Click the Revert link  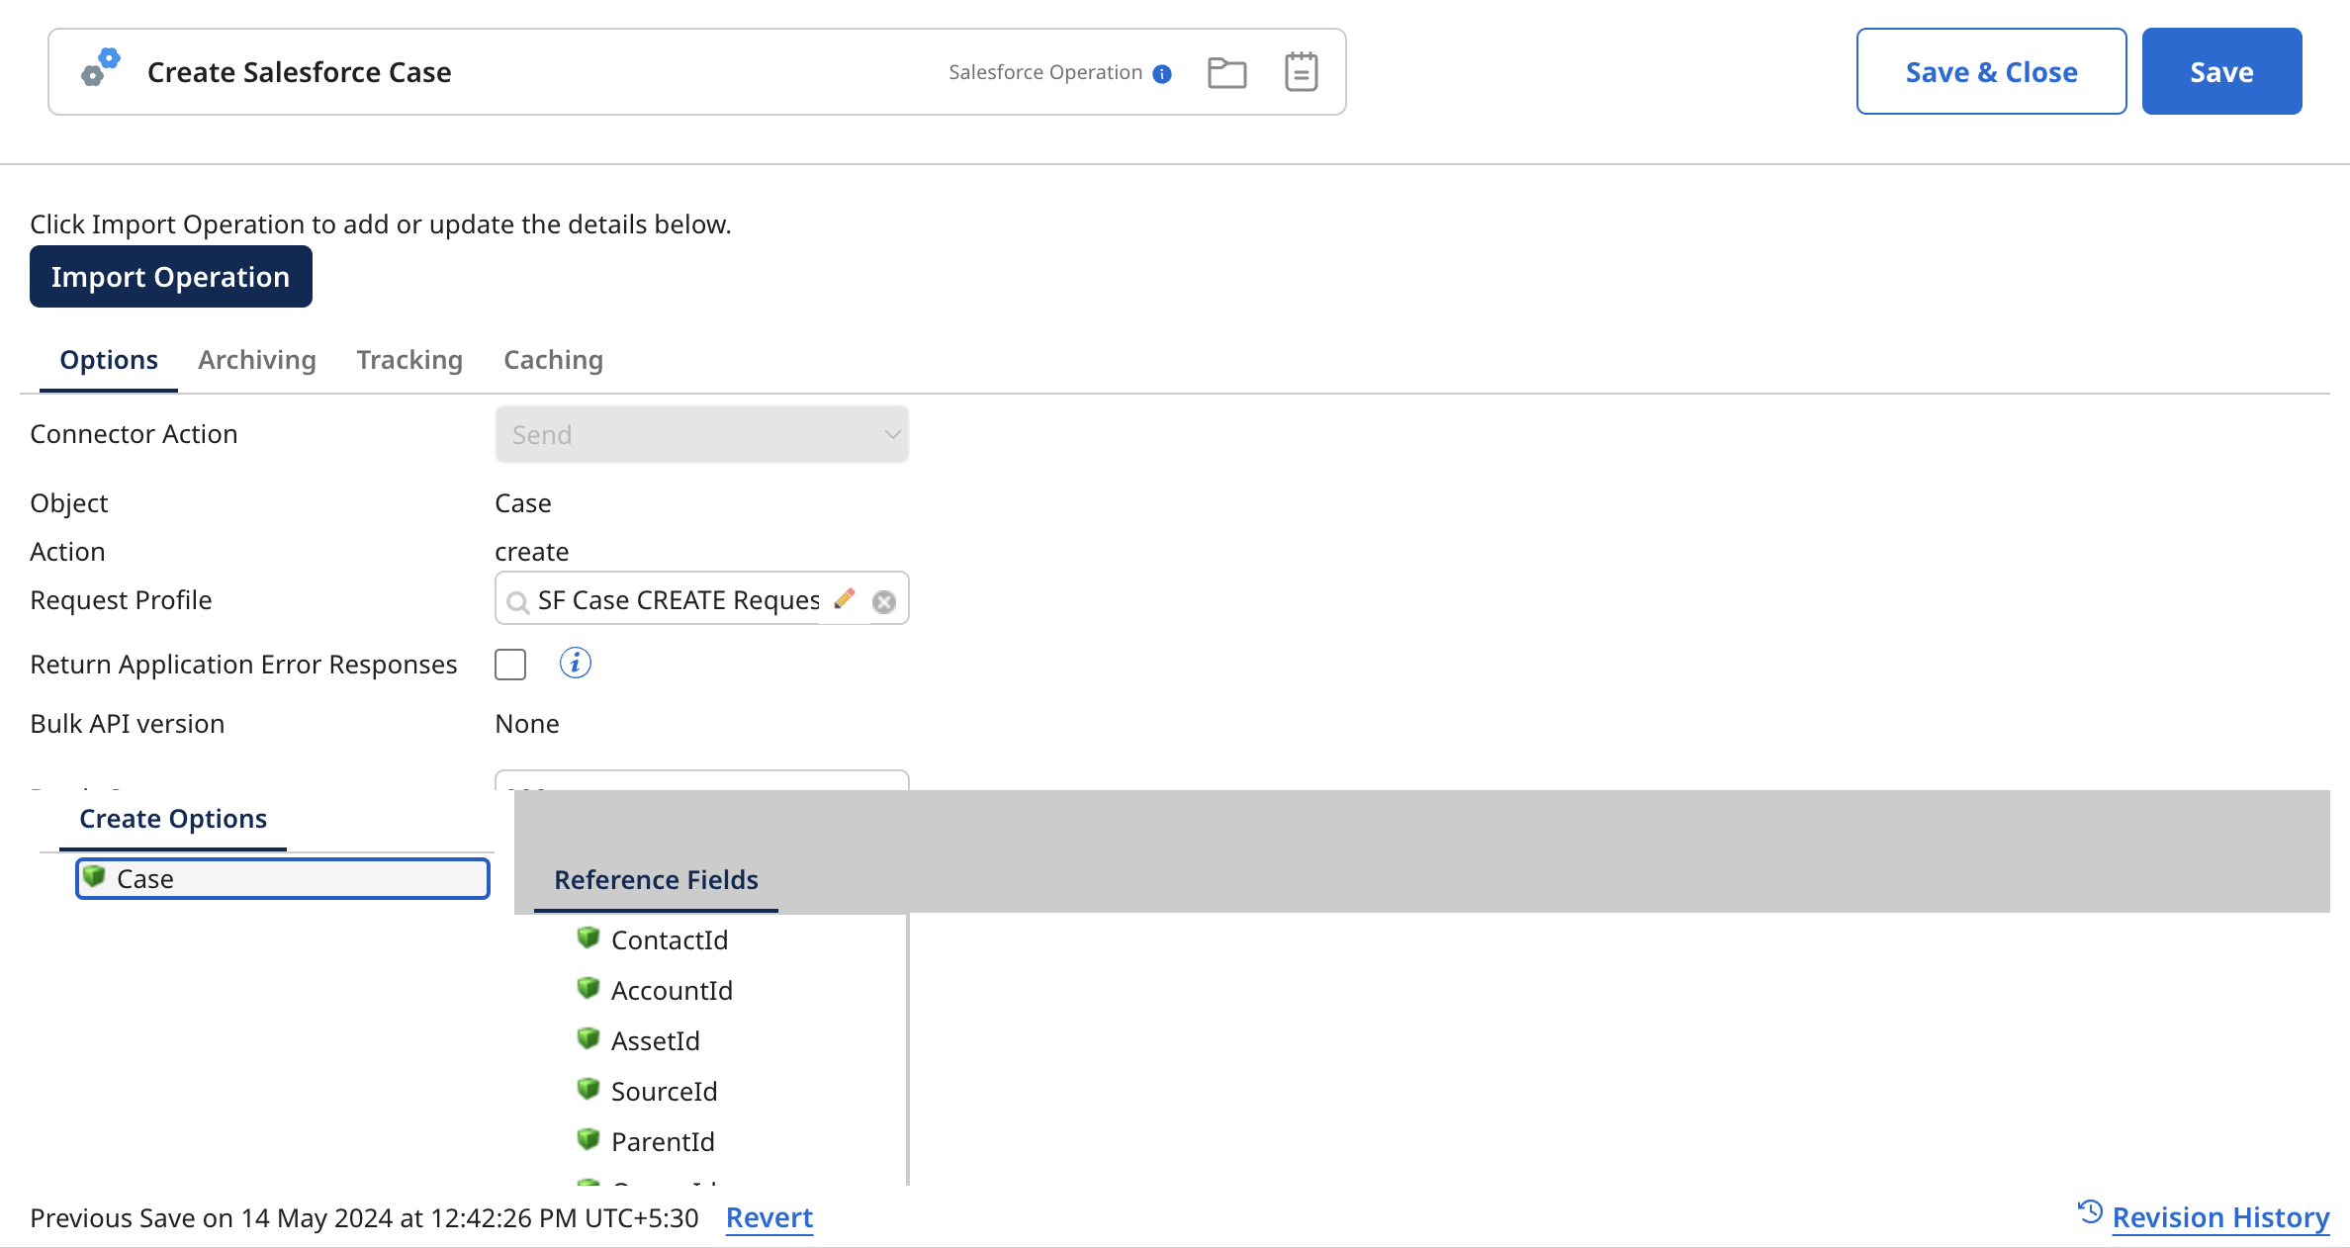[x=768, y=1217]
